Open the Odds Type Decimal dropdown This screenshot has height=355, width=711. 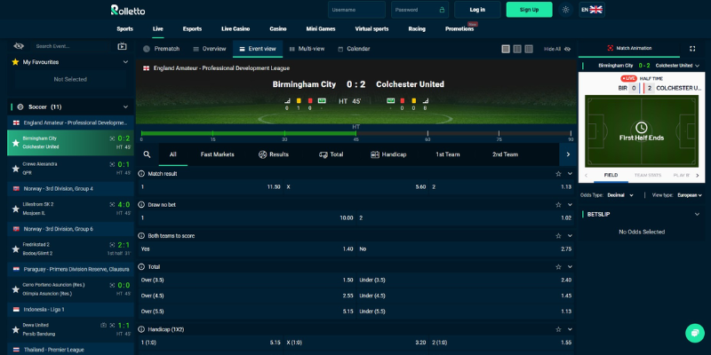coord(620,195)
